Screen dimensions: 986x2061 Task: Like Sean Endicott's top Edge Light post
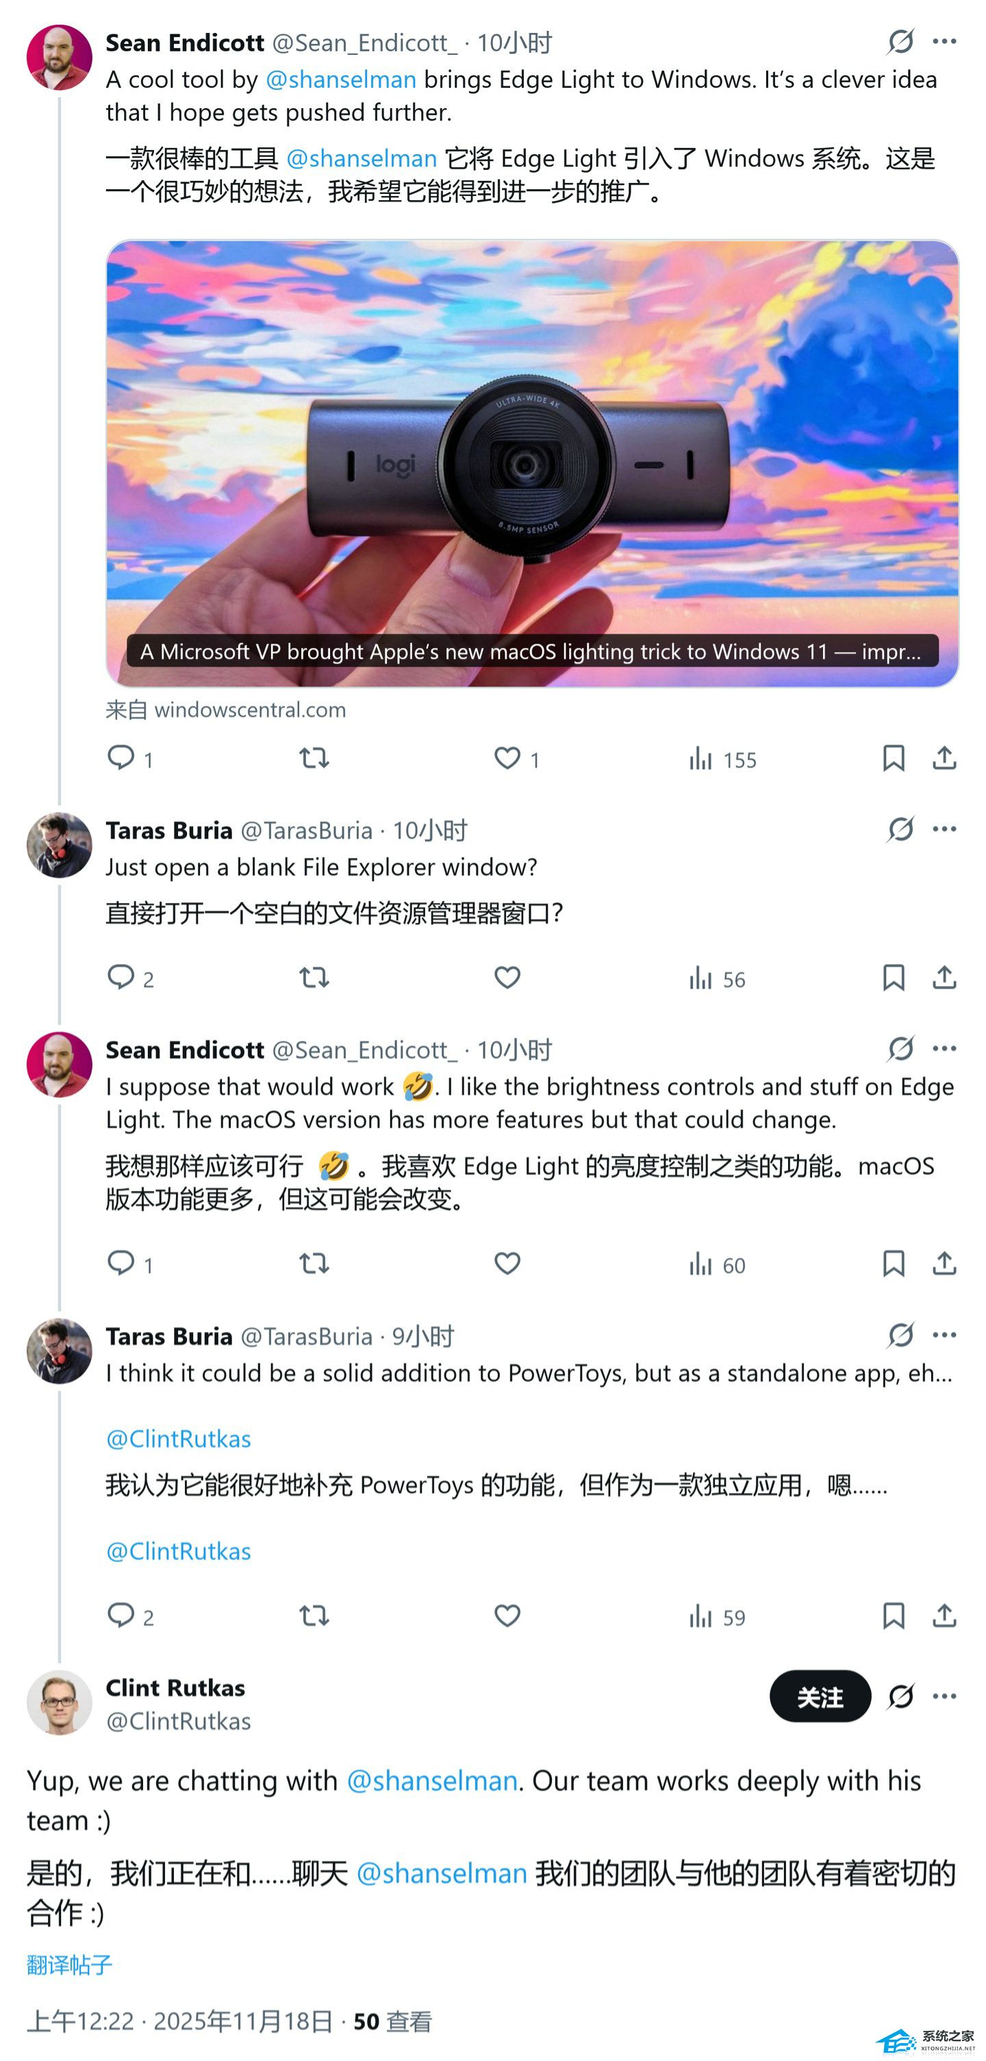pyautogui.click(x=507, y=758)
